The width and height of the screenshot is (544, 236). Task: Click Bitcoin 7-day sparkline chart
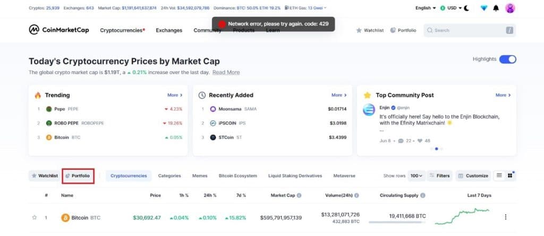tap(462, 216)
